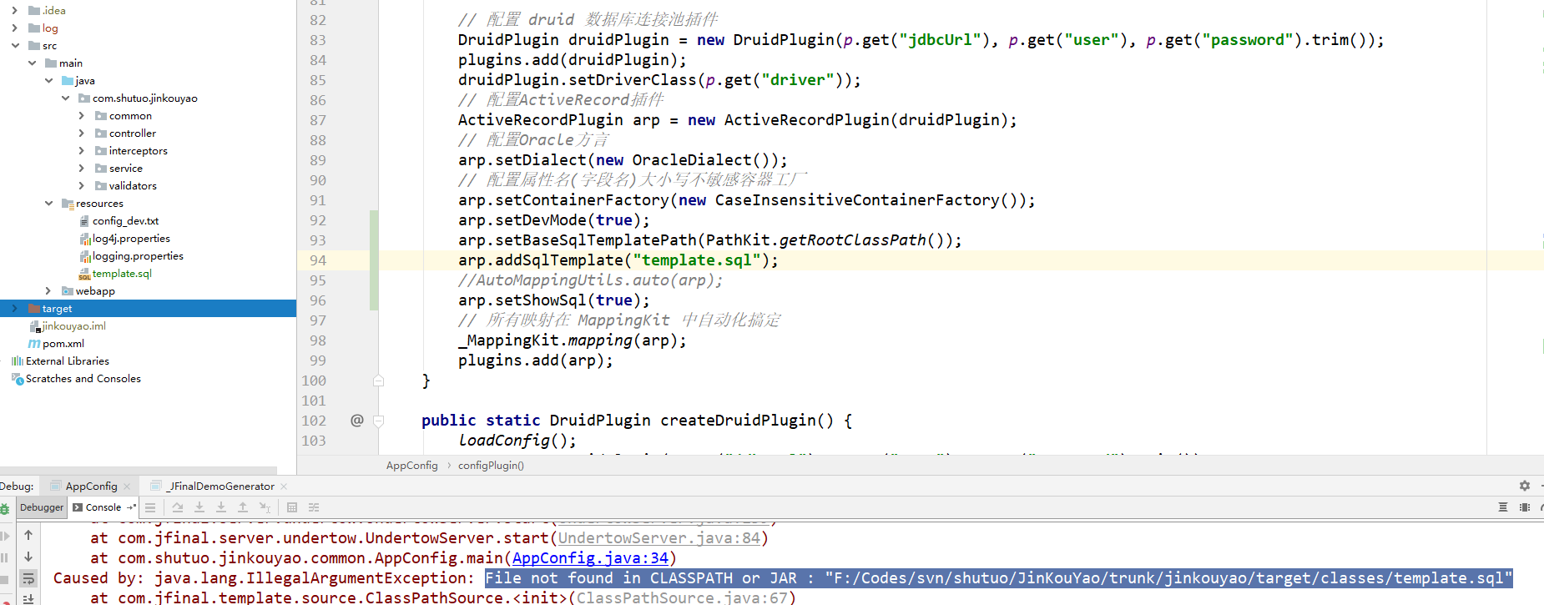Click the Step Over debug icon
The image size is (1544, 605).
click(x=178, y=507)
